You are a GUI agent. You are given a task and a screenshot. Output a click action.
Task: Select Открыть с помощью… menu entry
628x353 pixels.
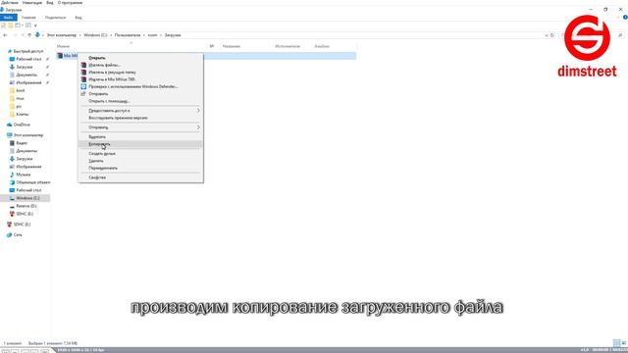pyautogui.click(x=140, y=101)
